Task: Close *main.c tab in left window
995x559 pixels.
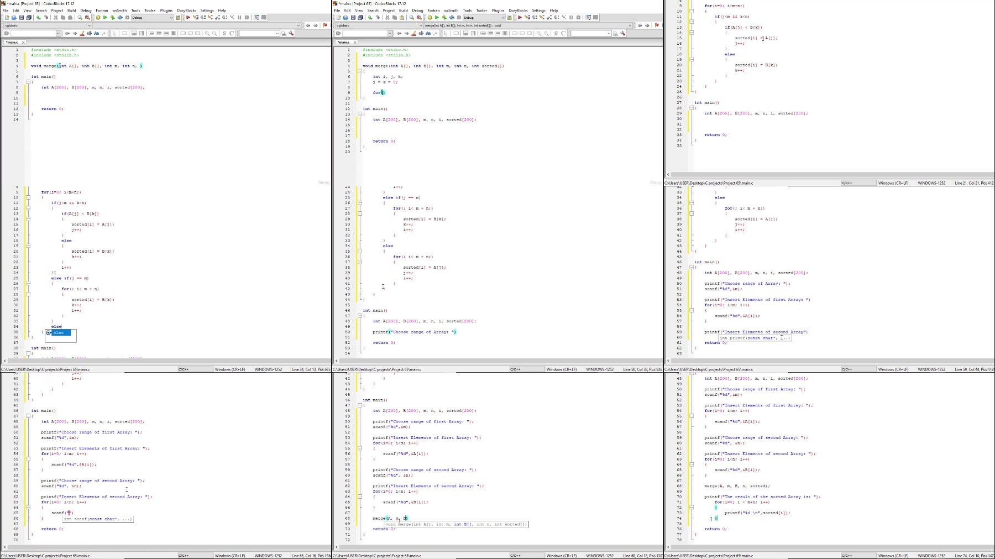Action: [23, 42]
